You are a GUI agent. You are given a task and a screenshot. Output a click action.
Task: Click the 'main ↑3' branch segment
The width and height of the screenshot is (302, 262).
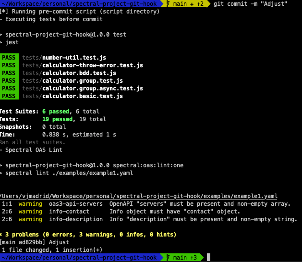pos(181,257)
